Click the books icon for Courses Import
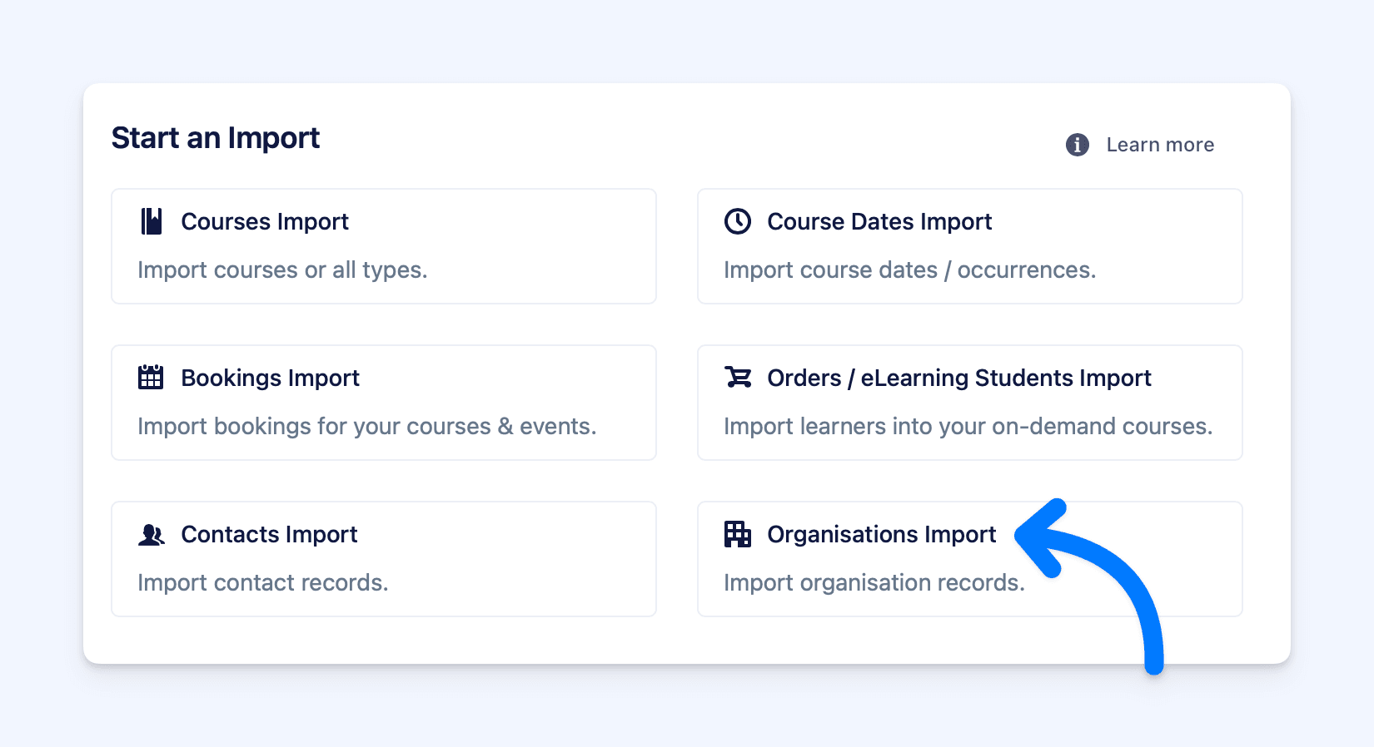1374x747 pixels. coord(151,221)
